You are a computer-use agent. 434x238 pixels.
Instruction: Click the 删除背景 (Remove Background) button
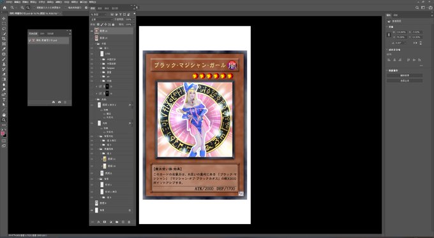point(405,75)
